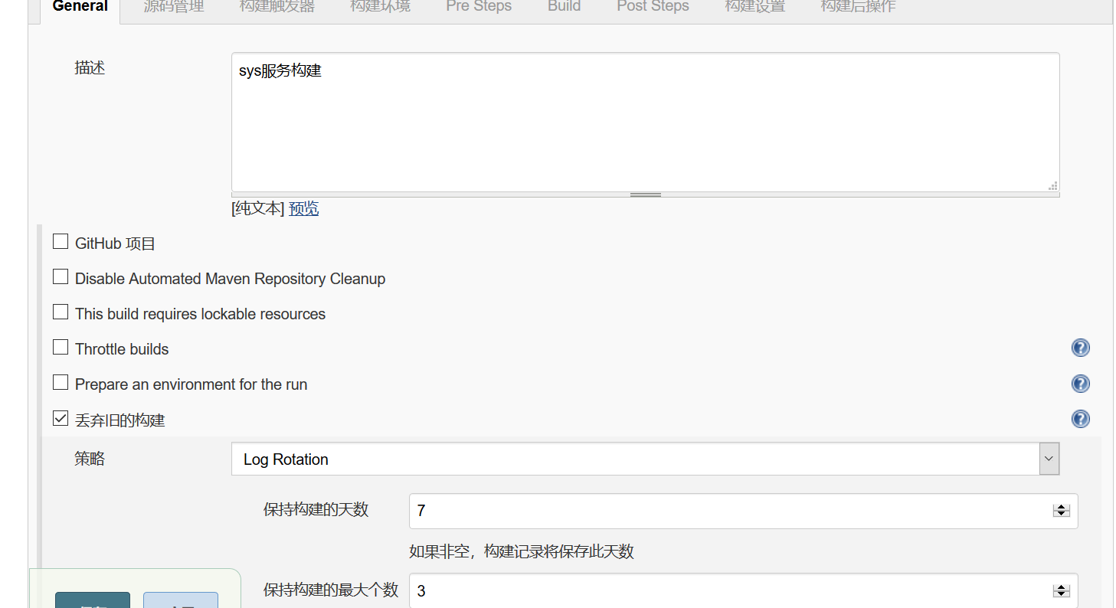
Task: Open the Build tab
Action: [565, 8]
